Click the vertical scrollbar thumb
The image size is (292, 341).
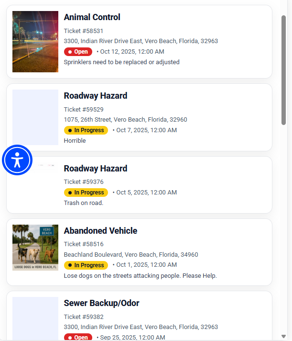283,69
